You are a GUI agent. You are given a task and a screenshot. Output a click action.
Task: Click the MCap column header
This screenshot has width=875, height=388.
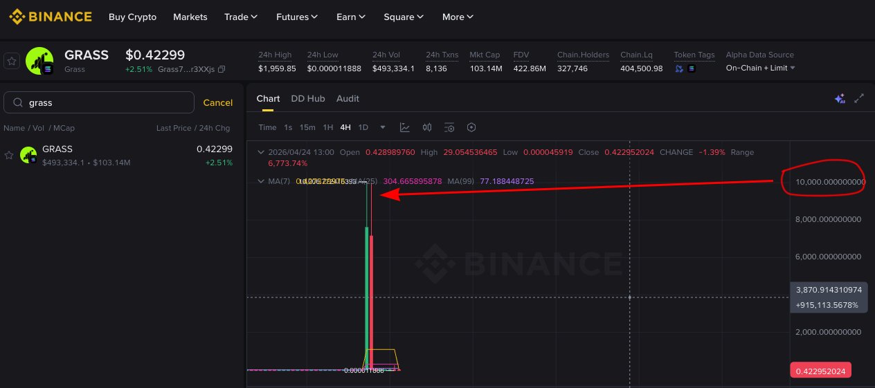point(64,128)
